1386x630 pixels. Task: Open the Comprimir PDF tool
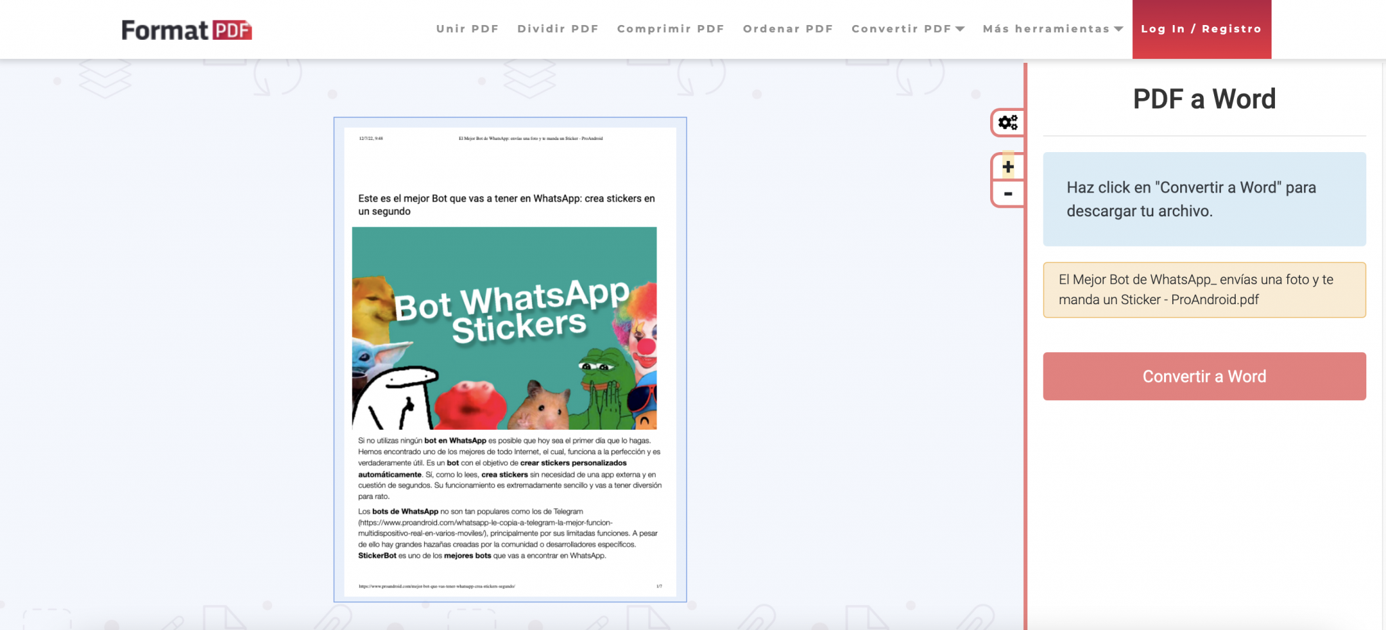[670, 28]
